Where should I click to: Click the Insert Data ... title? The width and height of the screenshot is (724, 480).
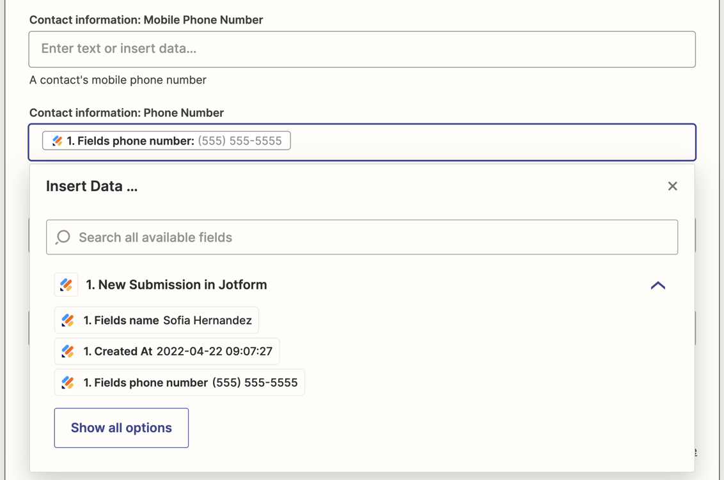pos(92,186)
